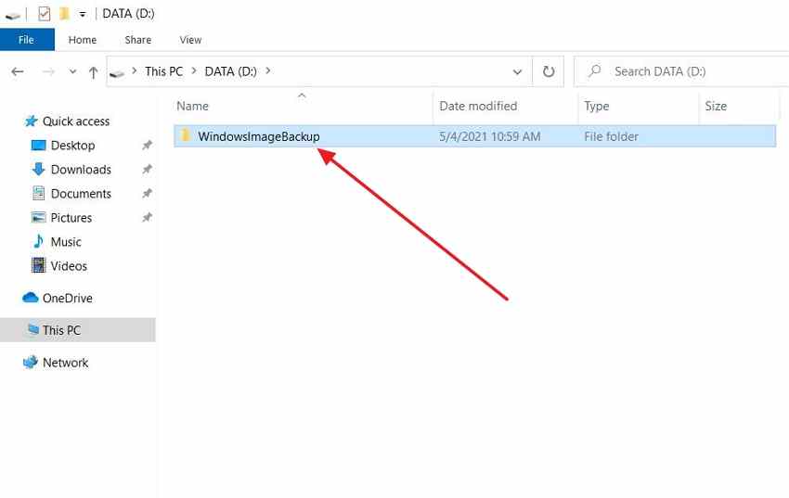Click the pin icon beside Downloads
The width and height of the screenshot is (789, 498).
point(147,170)
